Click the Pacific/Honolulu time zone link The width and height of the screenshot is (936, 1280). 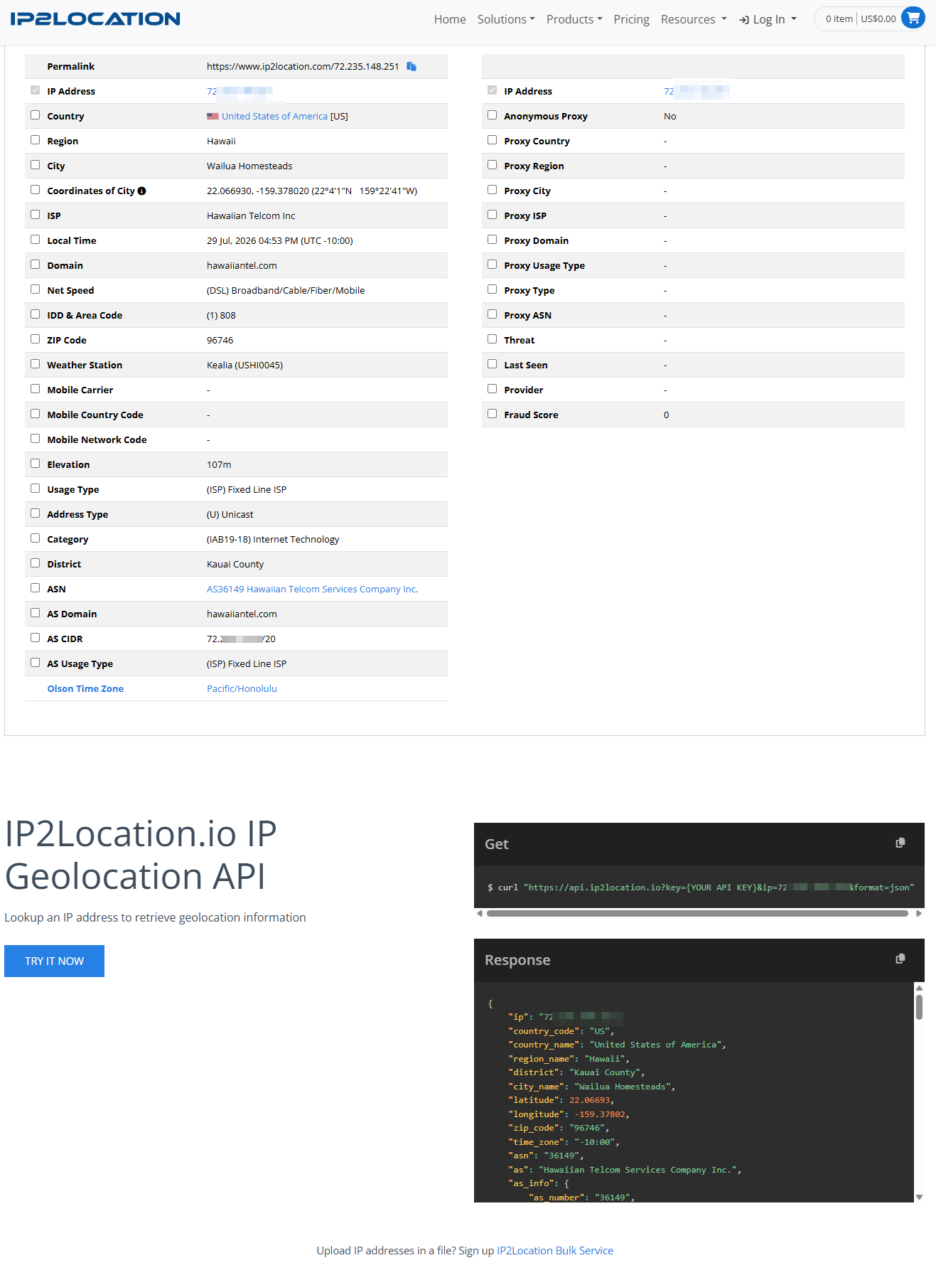(242, 688)
